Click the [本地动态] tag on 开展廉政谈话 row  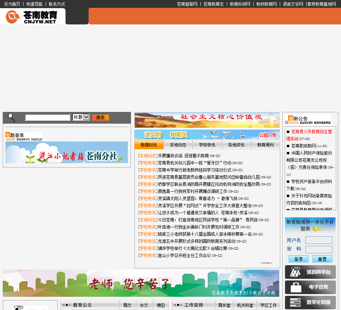tap(148, 156)
